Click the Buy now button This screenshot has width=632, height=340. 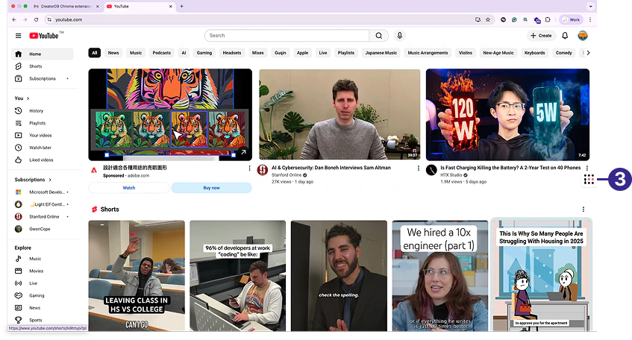pyautogui.click(x=212, y=188)
